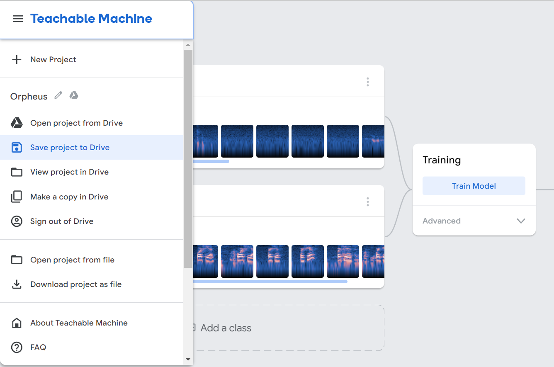Download project as file
The image size is (554, 367).
(91, 284)
